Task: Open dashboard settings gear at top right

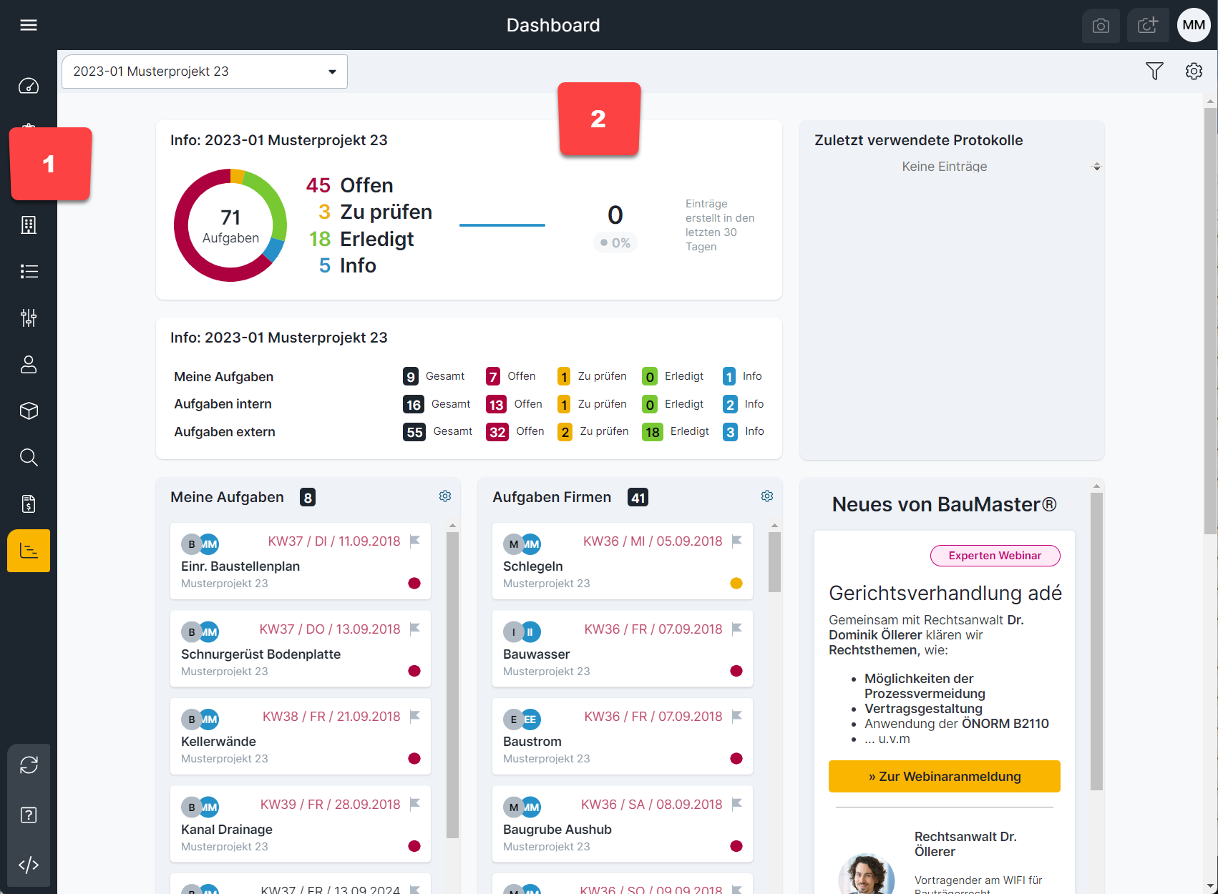Action: click(x=1194, y=71)
